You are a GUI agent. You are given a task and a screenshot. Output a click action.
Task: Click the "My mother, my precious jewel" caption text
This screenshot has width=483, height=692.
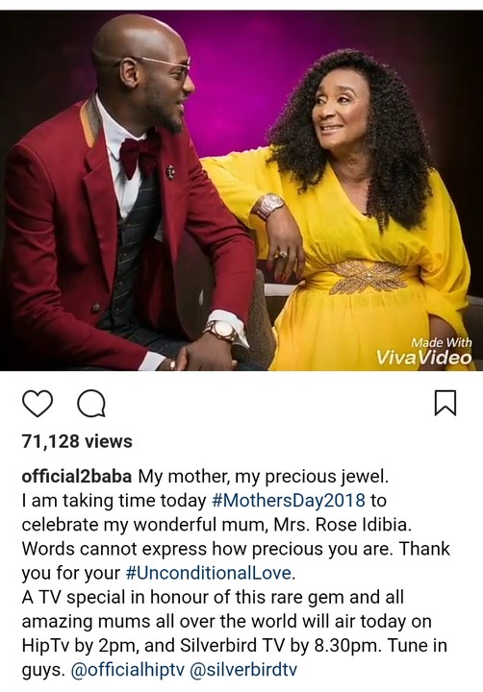point(264,476)
